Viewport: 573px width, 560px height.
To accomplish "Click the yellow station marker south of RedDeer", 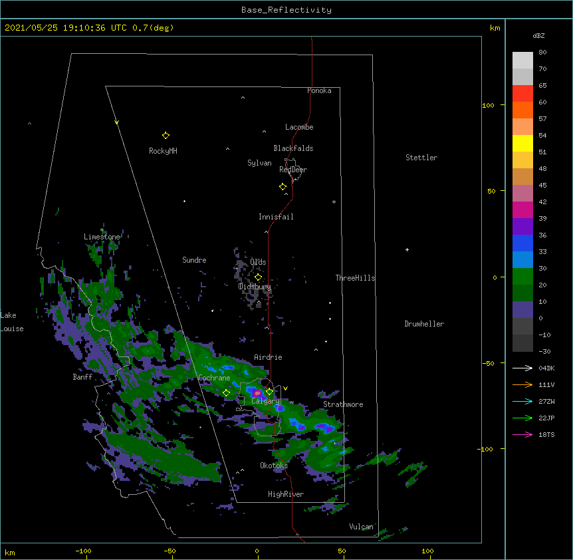I will point(283,187).
